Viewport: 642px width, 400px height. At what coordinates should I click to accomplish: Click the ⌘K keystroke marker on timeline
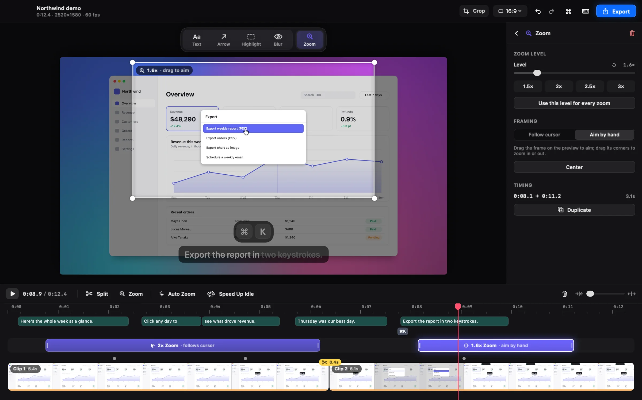point(403,331)
